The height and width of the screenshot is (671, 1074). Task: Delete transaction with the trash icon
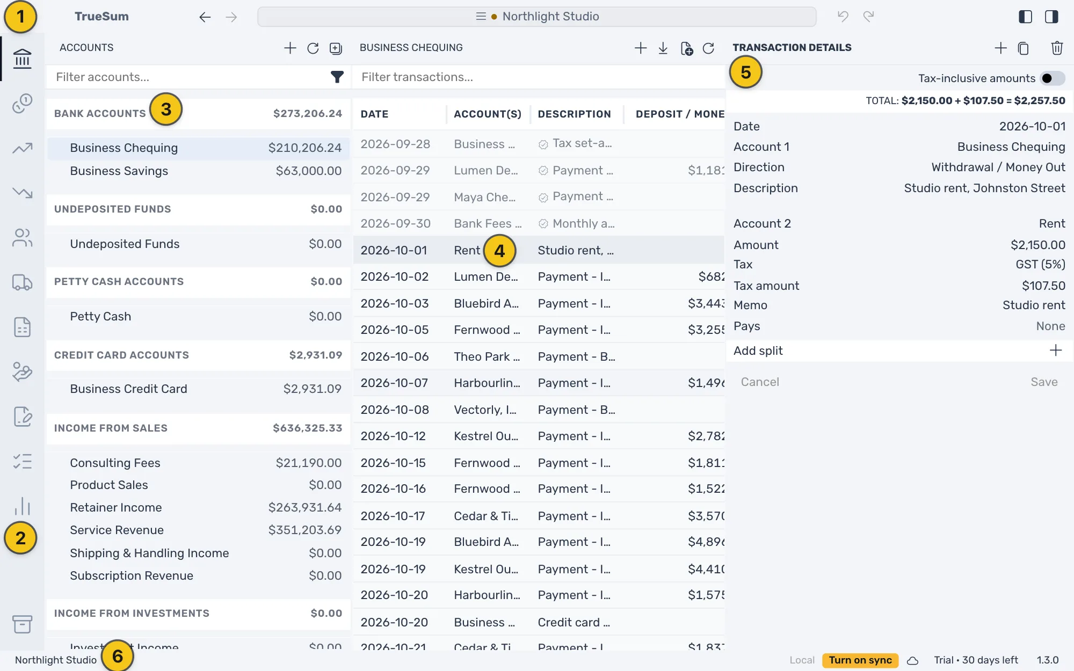pos(1057,48)
